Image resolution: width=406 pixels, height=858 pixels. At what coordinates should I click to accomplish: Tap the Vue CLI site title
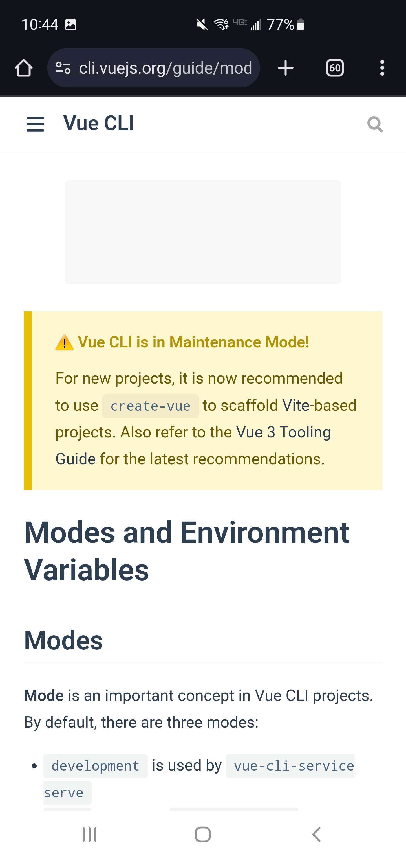[x=98, y=123]
